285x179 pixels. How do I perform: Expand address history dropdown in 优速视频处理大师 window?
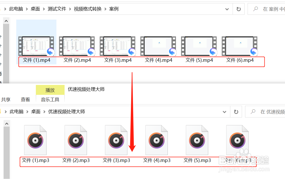[224, 112]
